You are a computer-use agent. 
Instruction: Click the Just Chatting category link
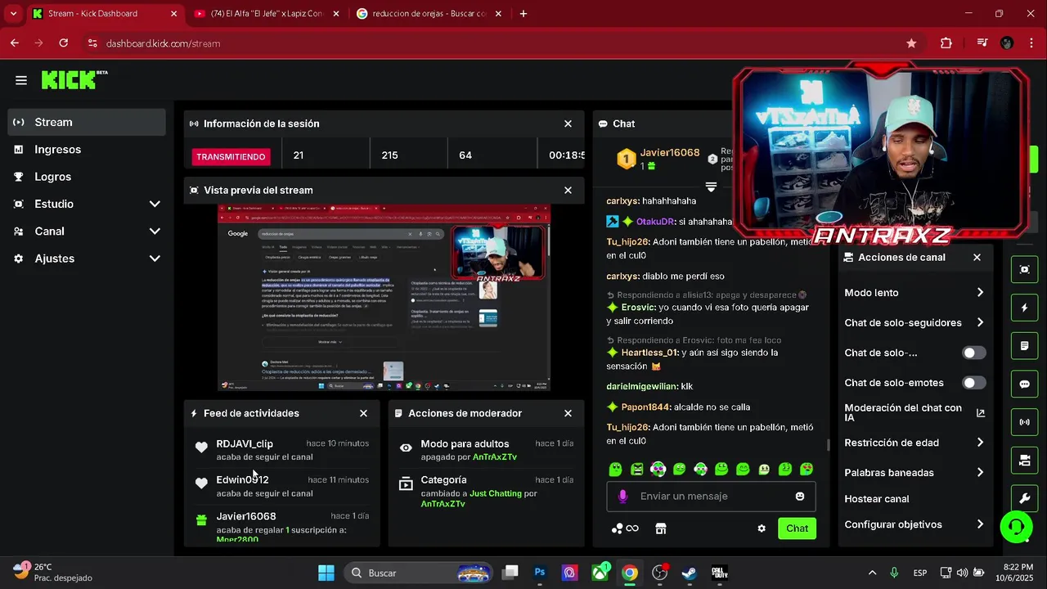[496, 494]
